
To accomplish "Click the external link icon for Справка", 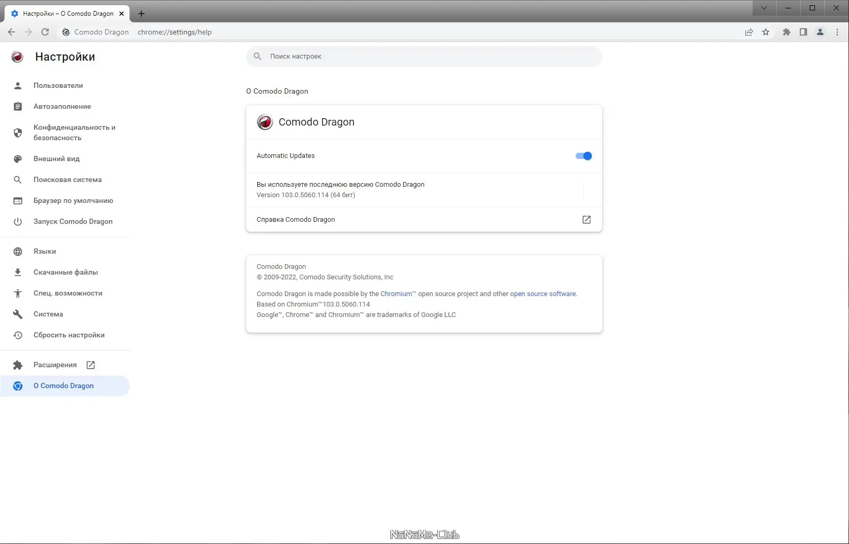I will 587,220.
